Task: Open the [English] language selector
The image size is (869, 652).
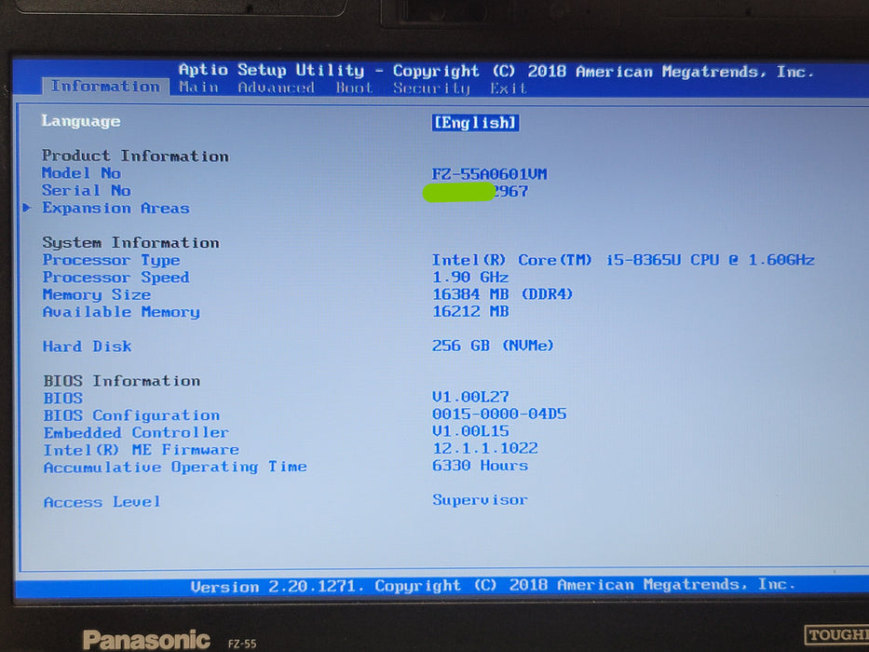Action: [x=475, y=123]
